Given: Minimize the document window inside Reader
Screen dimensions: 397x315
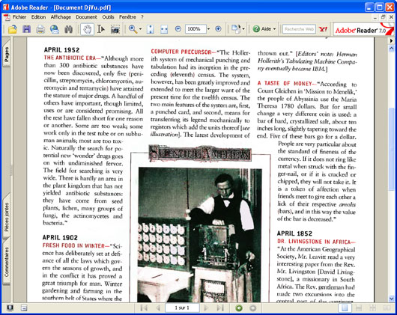Looking at the screenshot, I should [375, 17].
